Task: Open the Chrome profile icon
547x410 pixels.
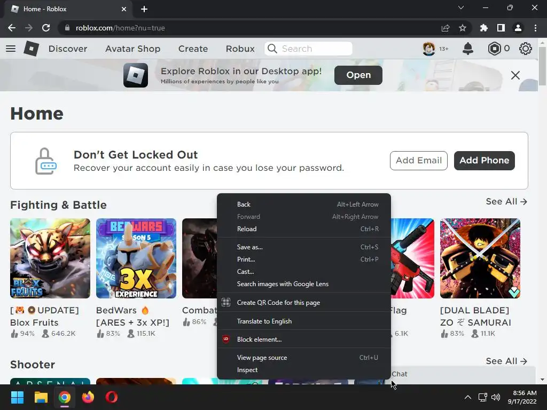Action: [x=518, y=28]
